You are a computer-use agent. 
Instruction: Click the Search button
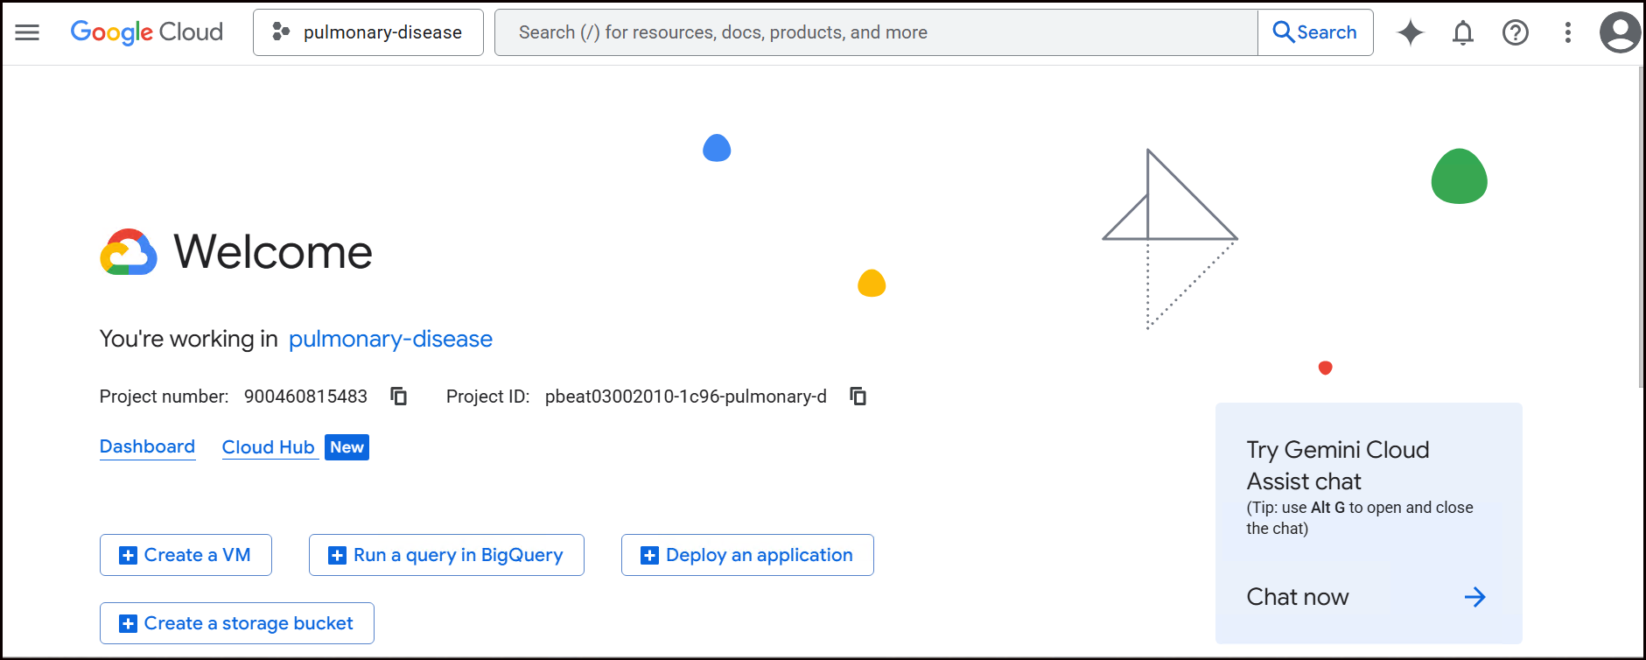pyautogui.click(x=1315, y=32)
